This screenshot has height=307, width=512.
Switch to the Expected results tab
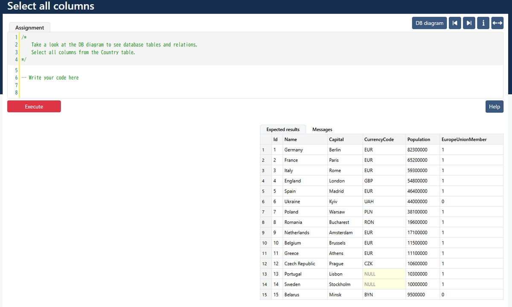[x=283, y=129]
